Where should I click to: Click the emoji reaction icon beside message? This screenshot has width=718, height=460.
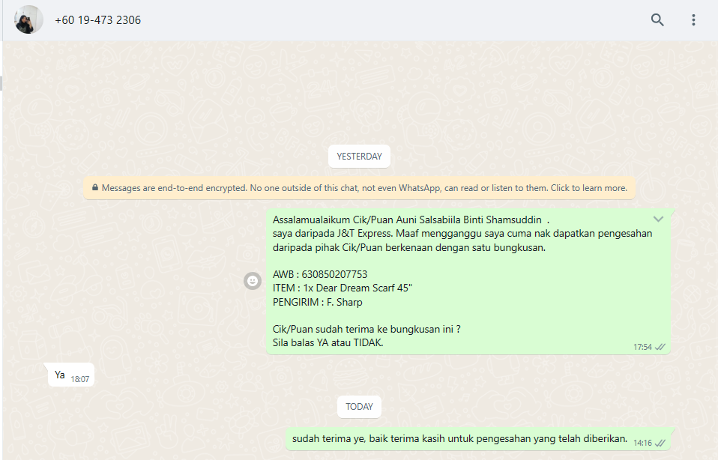point(253,281)
